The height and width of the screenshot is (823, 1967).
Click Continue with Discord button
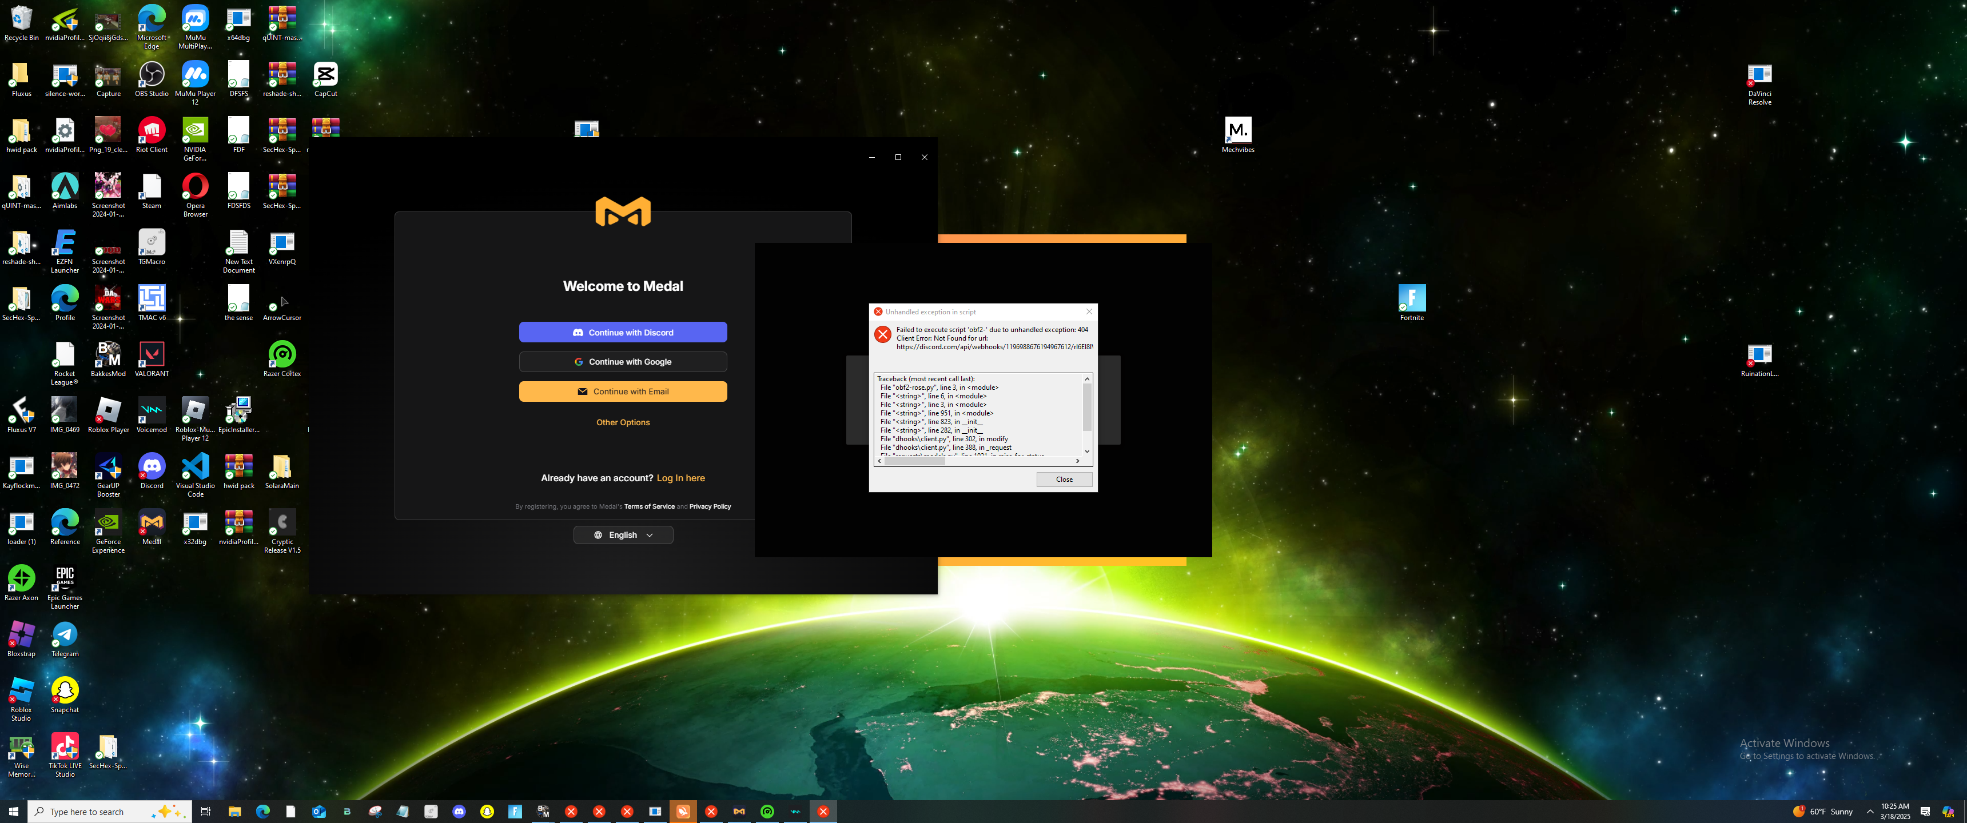(x=622, y=332)
